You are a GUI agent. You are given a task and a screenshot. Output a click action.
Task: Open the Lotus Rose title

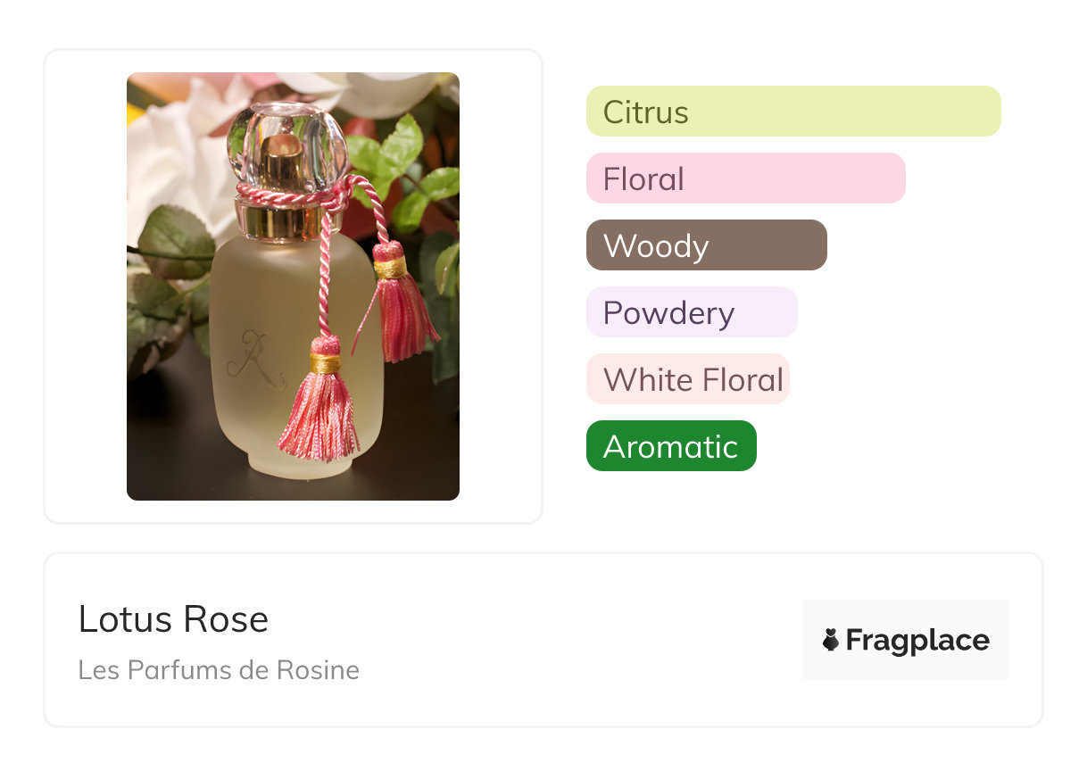(173, 618)
